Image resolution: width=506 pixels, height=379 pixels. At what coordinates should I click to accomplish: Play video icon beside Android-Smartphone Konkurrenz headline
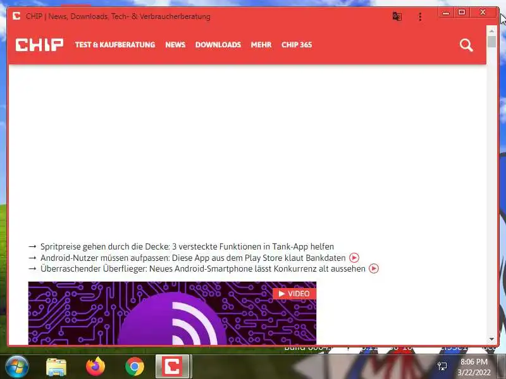374,268
